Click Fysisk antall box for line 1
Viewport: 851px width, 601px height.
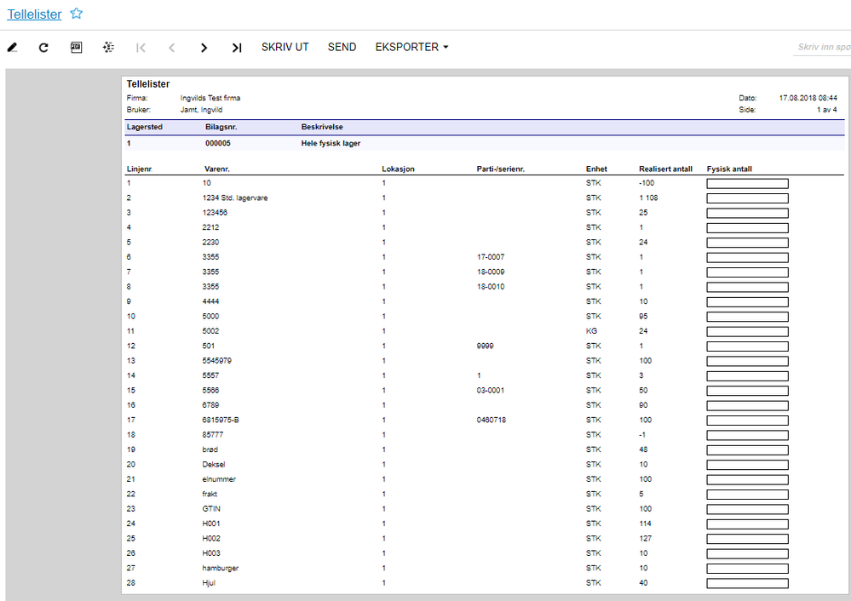(747, 184)
